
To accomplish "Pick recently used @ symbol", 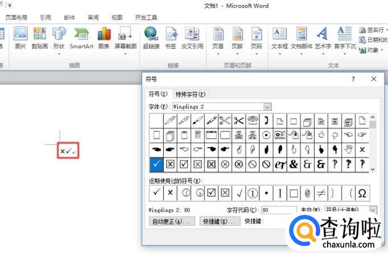I will click(307, 193).
